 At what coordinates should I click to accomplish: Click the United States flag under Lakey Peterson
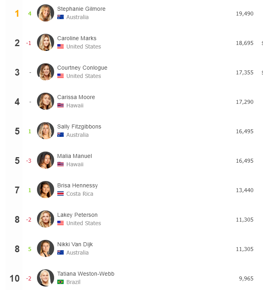point(60,223)
